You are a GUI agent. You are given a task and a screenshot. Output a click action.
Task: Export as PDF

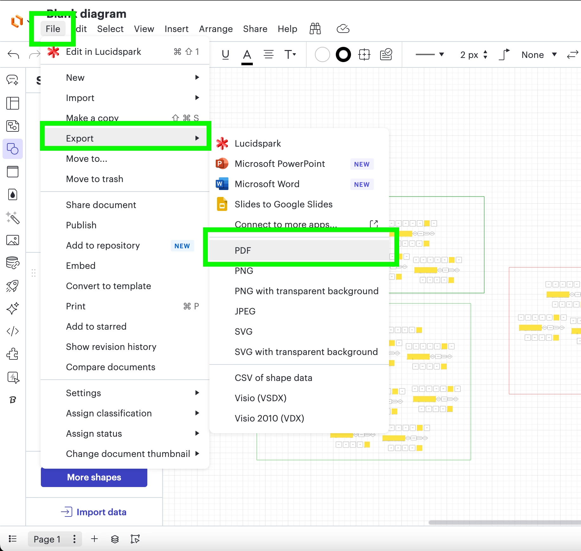[x=299, y=250]
